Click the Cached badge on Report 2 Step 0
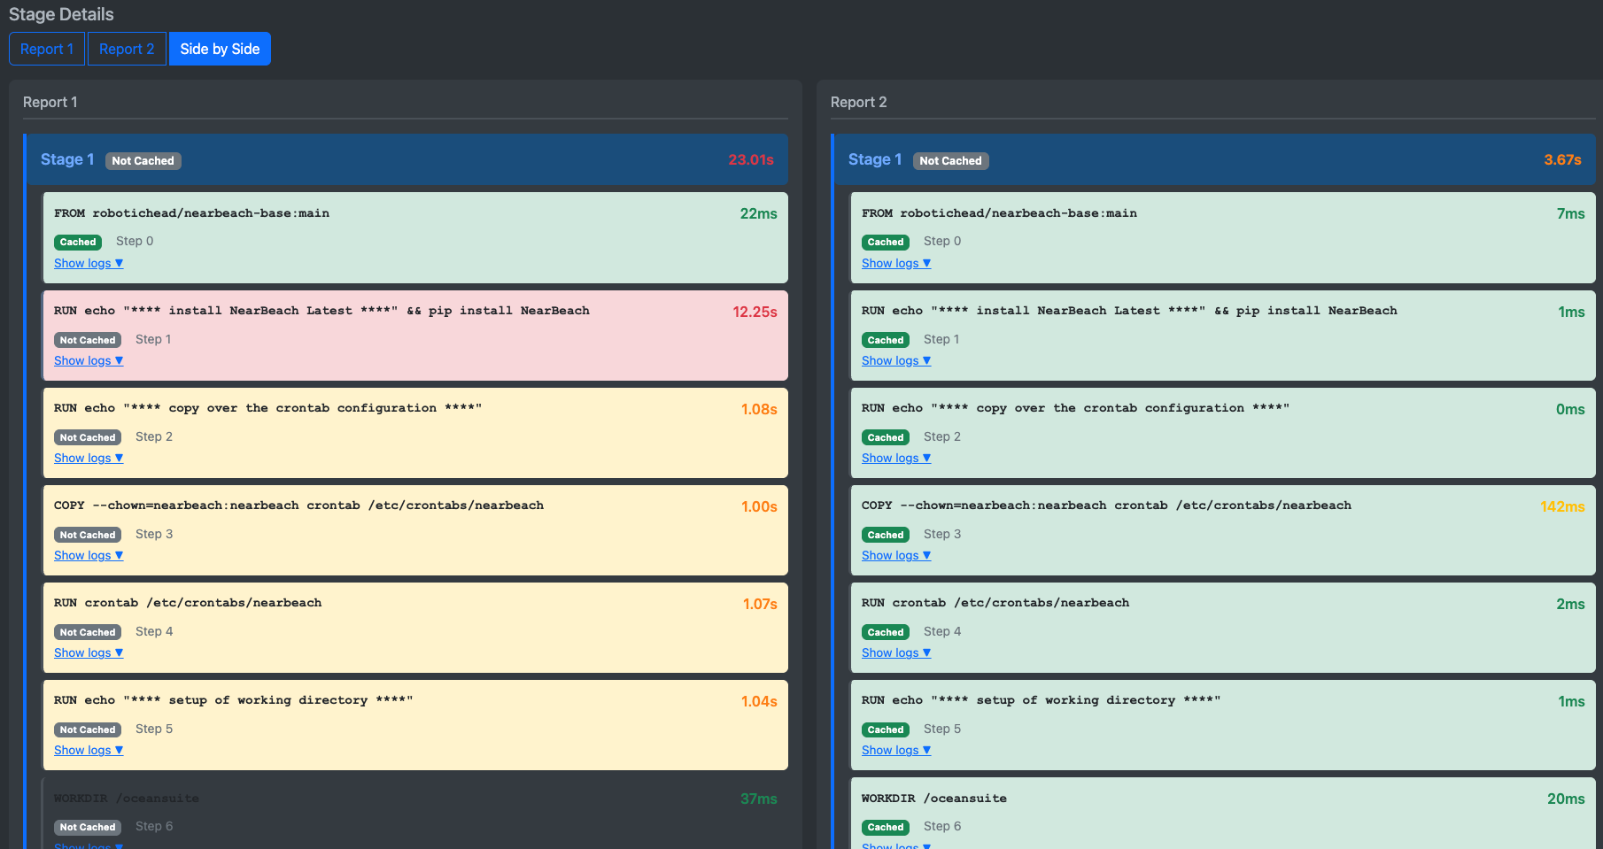The width and height of the screenshot is (1603, 849). [x=886, y=242]
